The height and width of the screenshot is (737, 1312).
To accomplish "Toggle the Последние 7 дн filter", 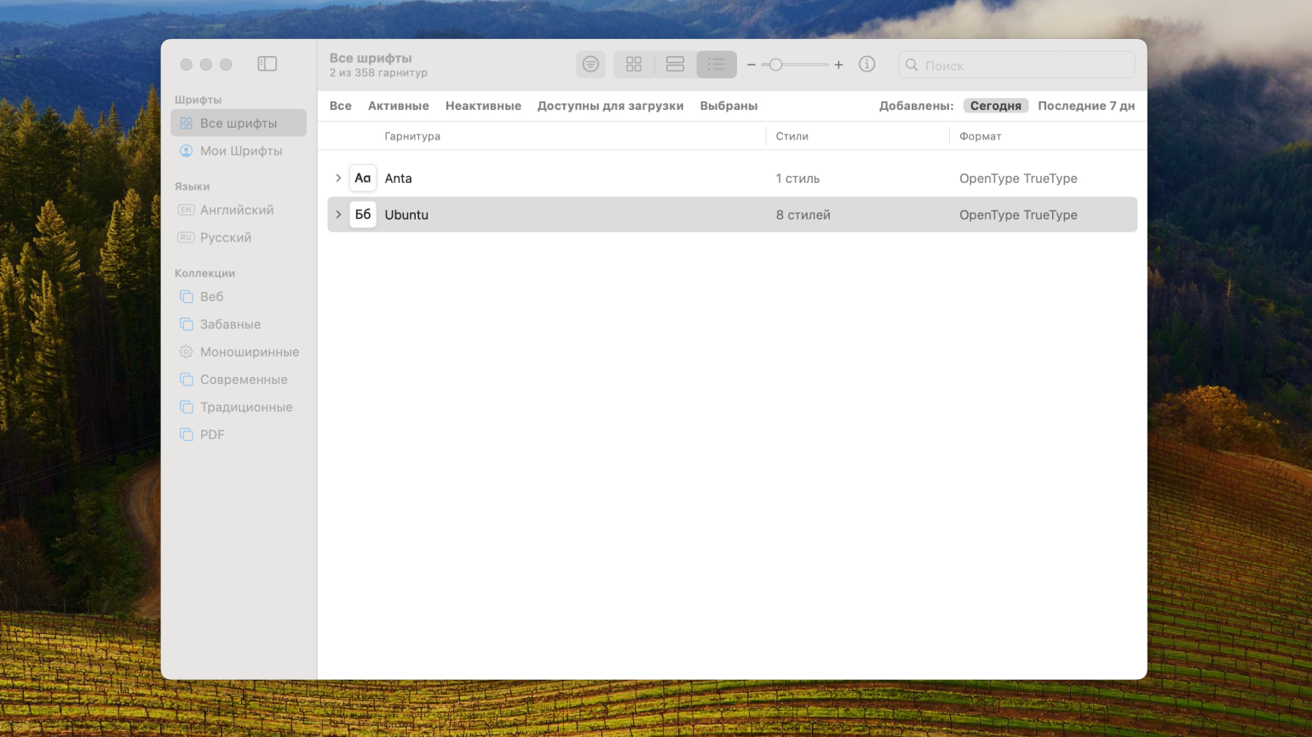I will 1085,106.
